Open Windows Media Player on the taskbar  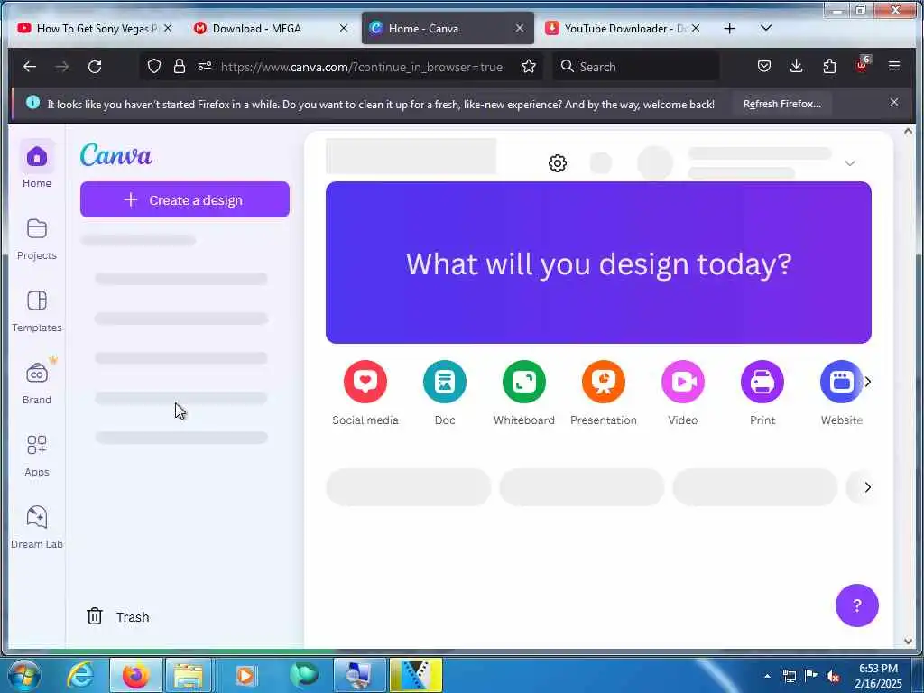245,675
